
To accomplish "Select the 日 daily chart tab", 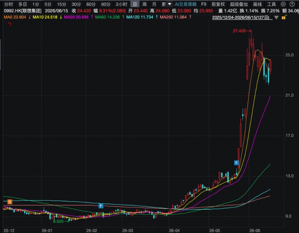I will click(x=135, y=4).
